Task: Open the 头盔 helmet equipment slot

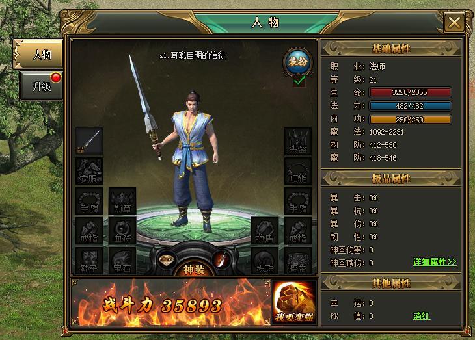Action: pyautogui.click(x=298, y=141)
